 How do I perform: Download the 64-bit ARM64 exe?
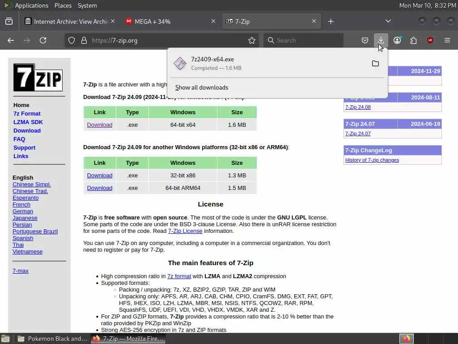click(100, 188)
